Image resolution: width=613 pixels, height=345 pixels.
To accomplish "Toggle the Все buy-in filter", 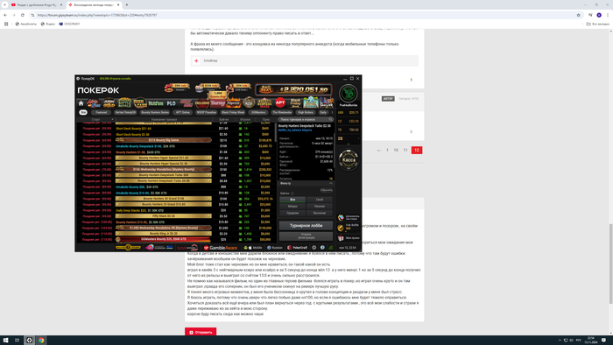I will coord(292,200).
